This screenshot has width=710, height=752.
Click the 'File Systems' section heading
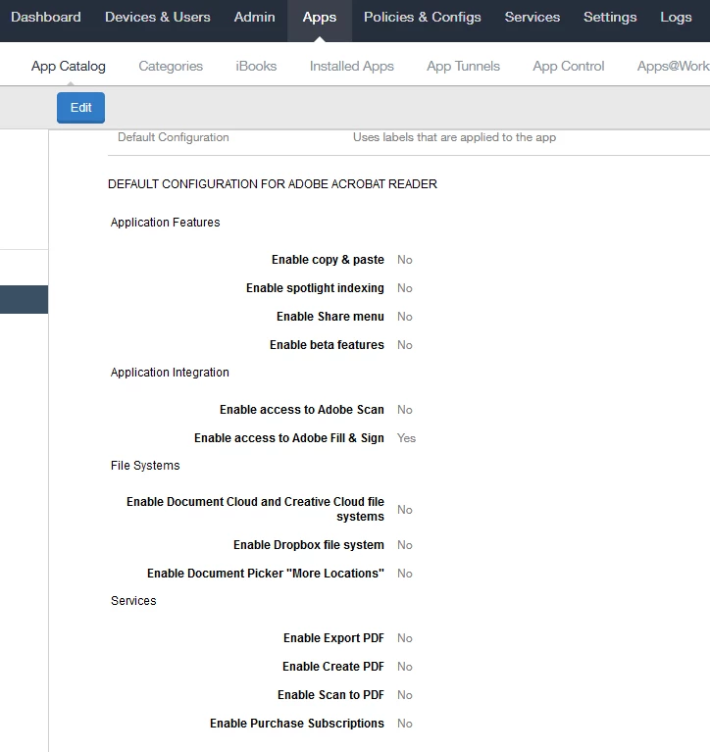(145, 466)
